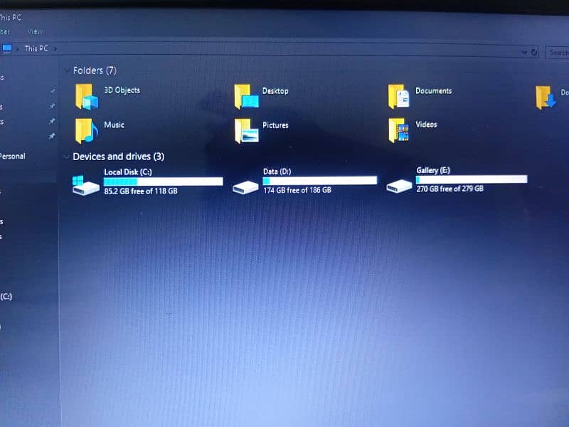Click the Search box
569x427 pixels.
pos(558,52)
